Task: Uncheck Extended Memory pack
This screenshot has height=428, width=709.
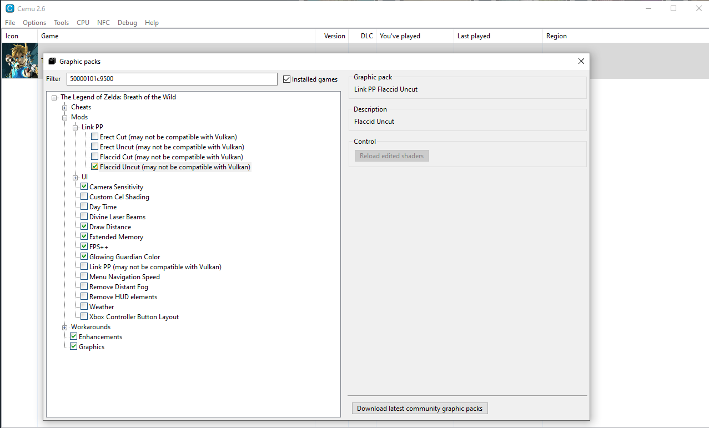Action: (x=84, y=236)
